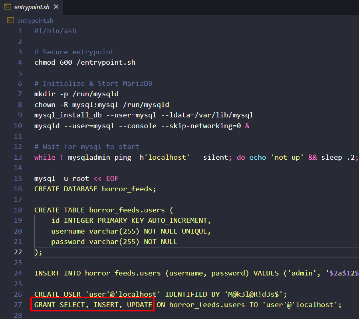Place cursor on the '#!/bin/ash' shebang line
The height and width of the screenshot is (319, 359).
55,31
